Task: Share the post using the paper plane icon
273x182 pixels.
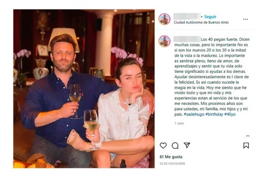Action: (187, 146)
